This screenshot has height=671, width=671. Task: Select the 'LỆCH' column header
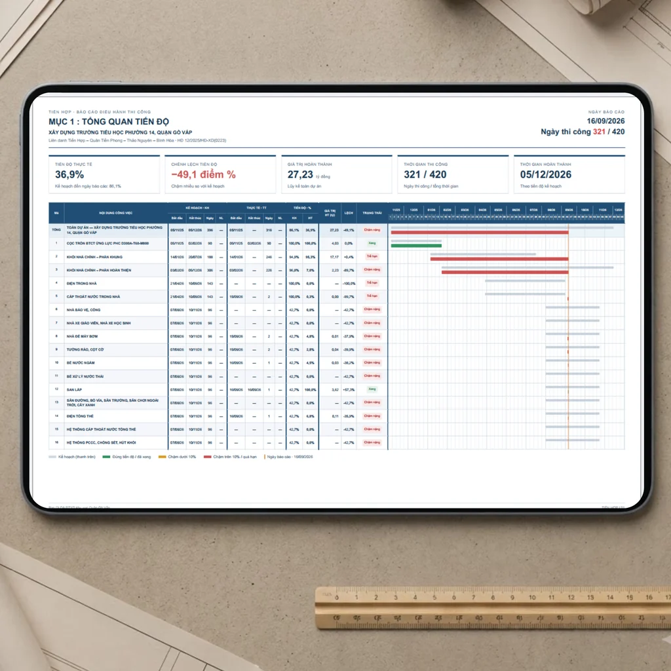pyautogui.click(x=349, y=213)
